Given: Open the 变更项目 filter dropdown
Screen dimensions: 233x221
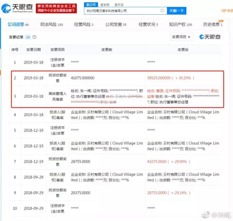Looking at the screenshot, I should tap(181, 37).
